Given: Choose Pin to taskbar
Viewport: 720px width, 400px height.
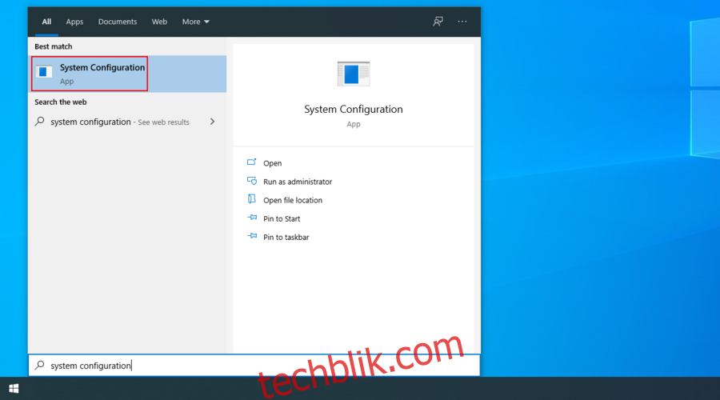Looking at the screenshot, I should point(286,237).
